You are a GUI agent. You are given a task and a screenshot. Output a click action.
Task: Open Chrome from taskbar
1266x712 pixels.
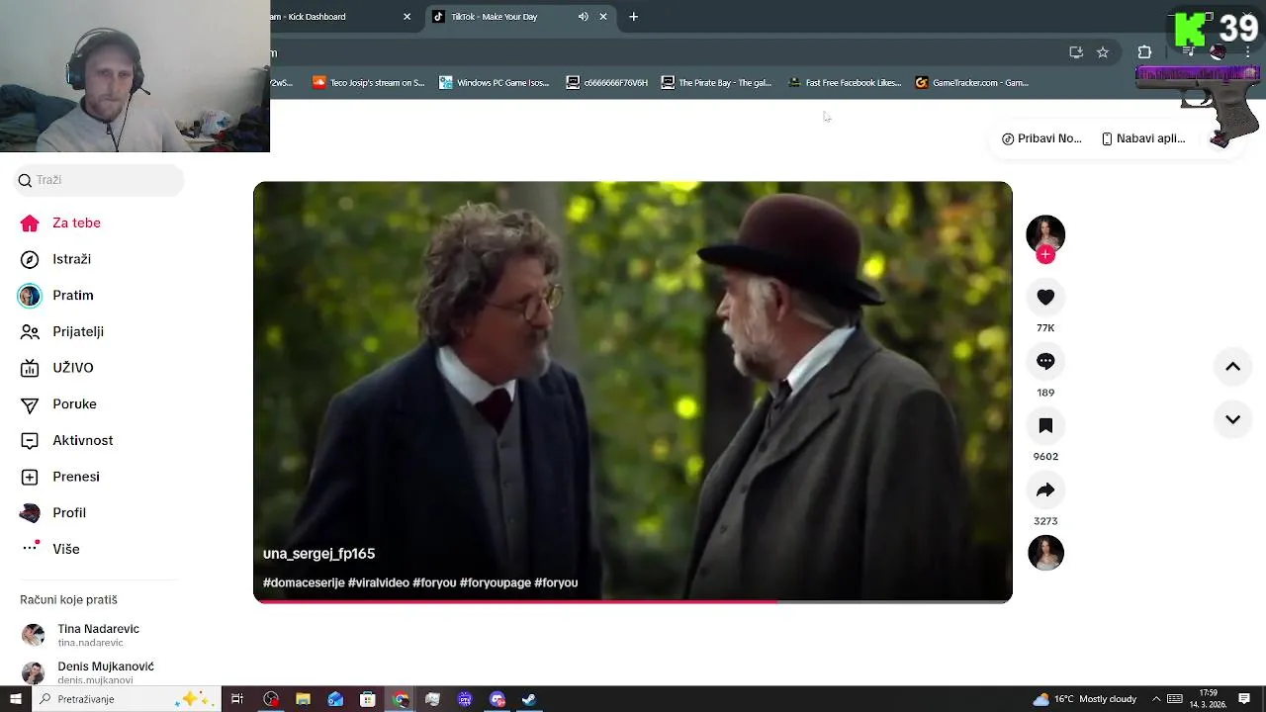401,699
